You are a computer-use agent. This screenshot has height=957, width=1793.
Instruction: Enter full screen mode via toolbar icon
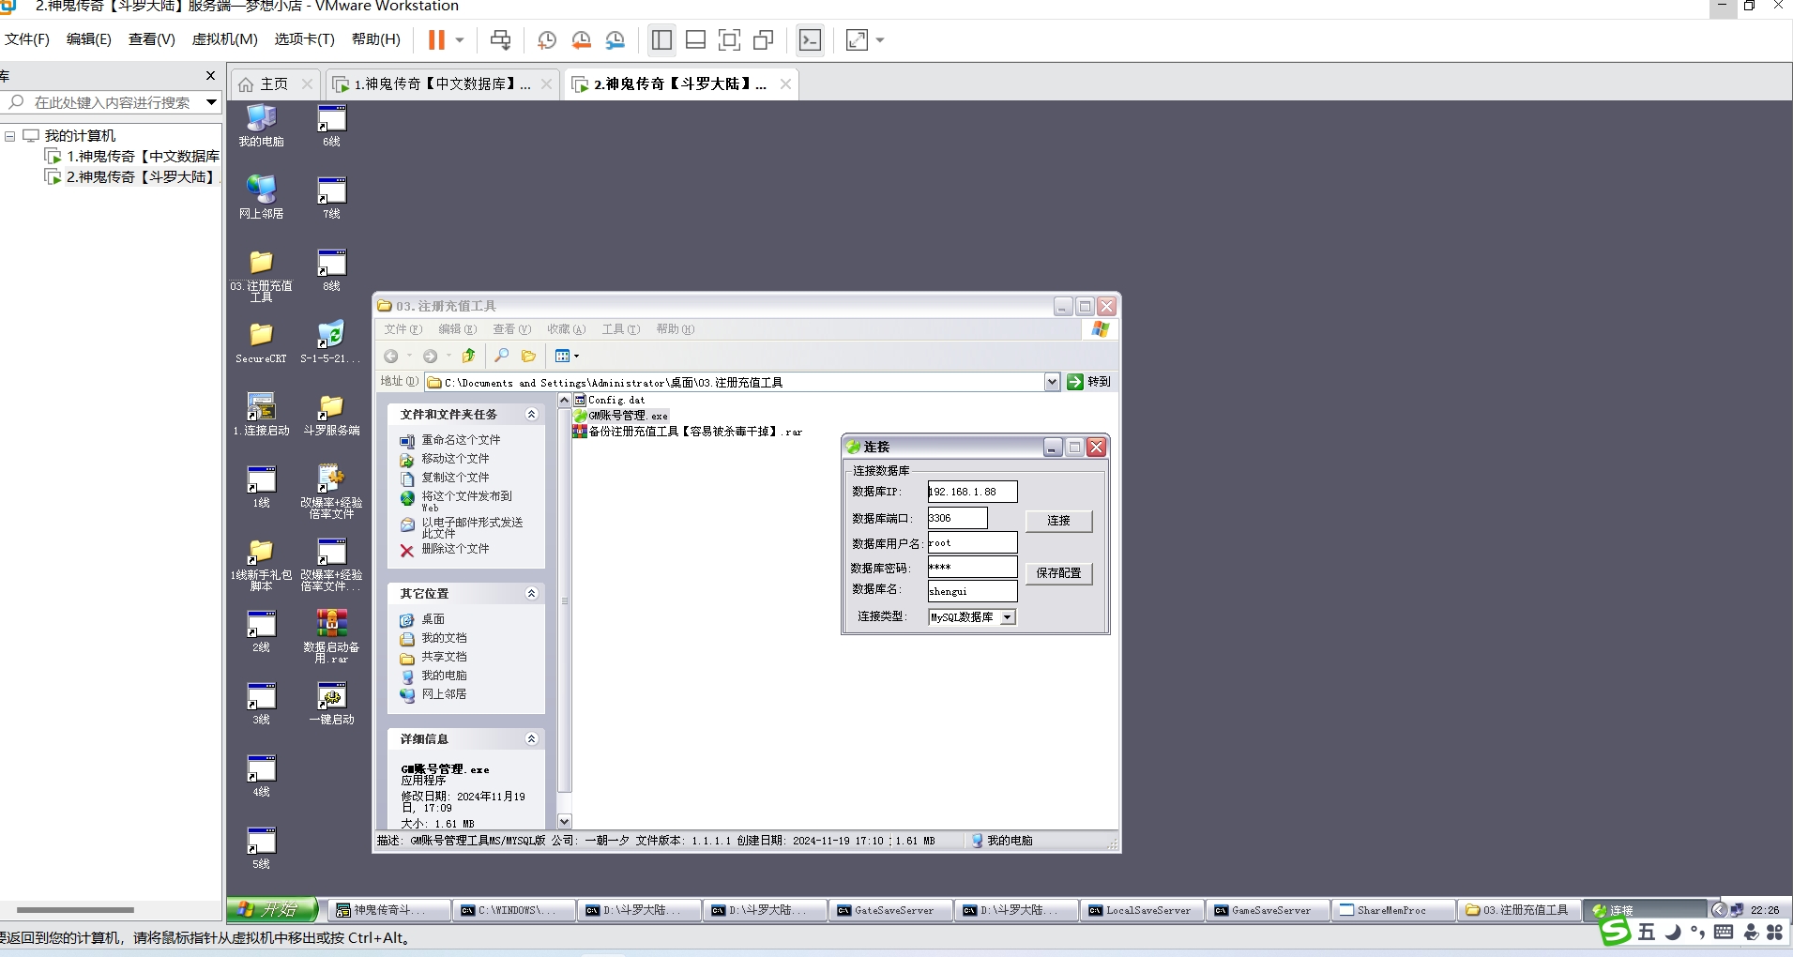[729, 39]
